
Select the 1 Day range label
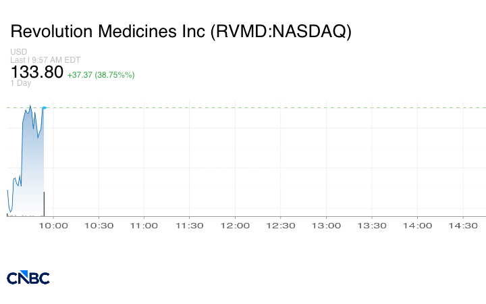[20, 83]
